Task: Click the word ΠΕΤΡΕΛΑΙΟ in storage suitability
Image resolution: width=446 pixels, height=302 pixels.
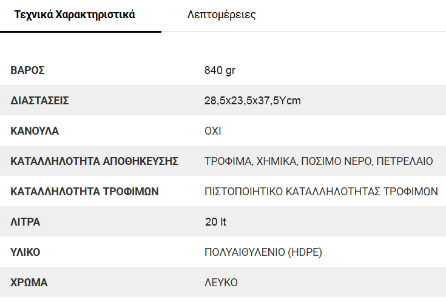Action: point(404,161)
